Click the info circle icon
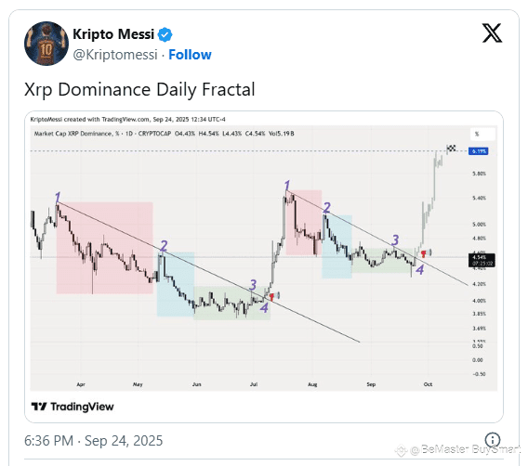Screen dimensions: 528x466 click(493, 440)
